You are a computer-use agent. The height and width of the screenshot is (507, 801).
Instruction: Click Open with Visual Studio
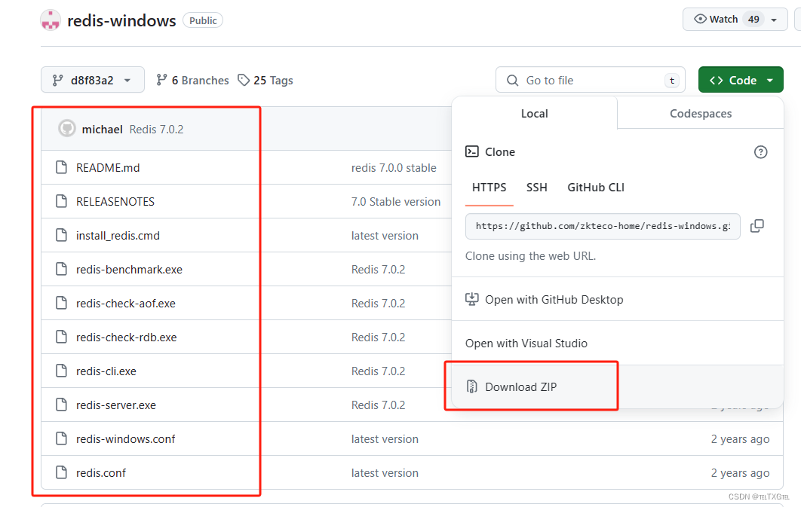pos(526,344)
